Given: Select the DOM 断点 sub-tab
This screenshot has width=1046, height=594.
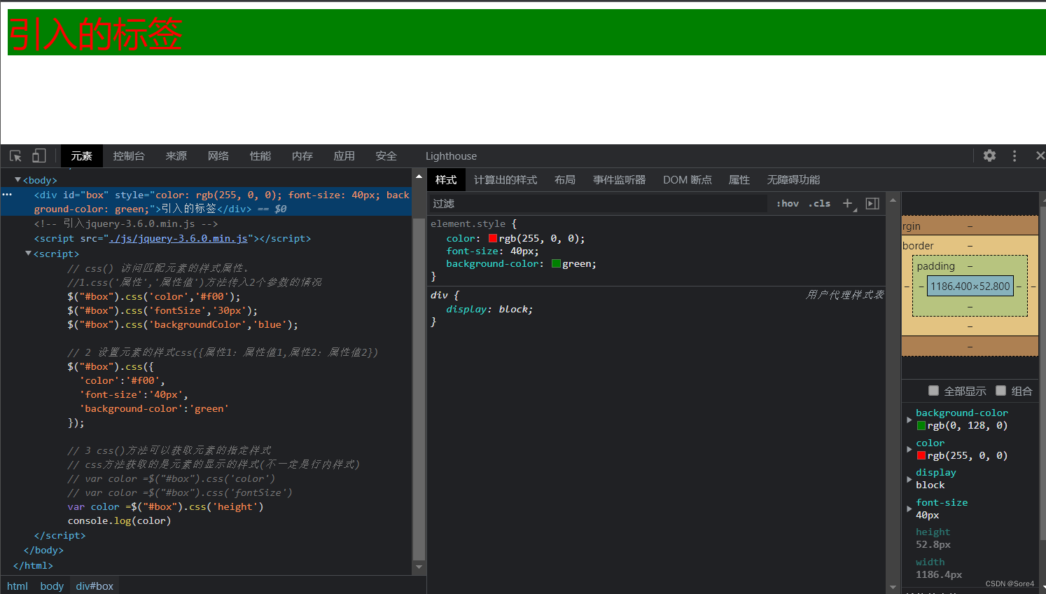Looking at the screenshot, I should coord(688,180).
